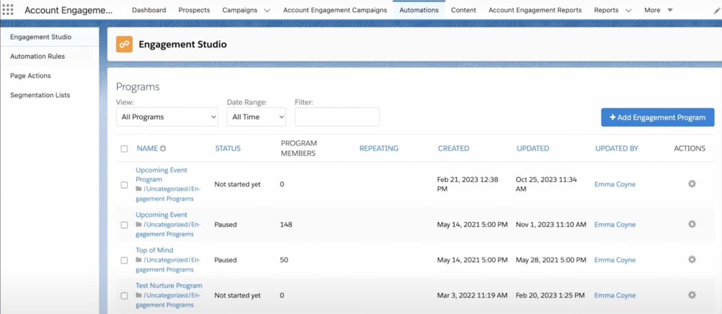The width and height of the screenshot is (722, 314).
Task: Open the Content tab
Action: coord(464,10)
